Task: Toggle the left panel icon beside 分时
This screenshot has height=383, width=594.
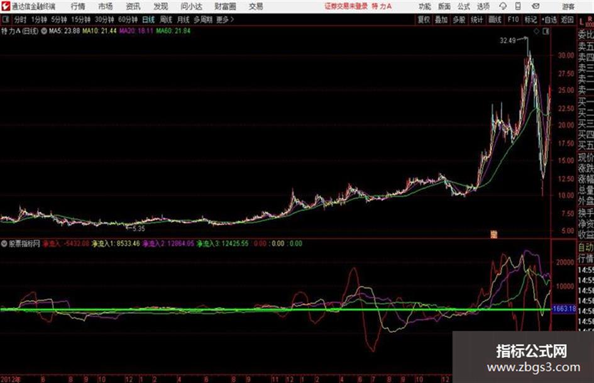Action: tap(5, 19)
